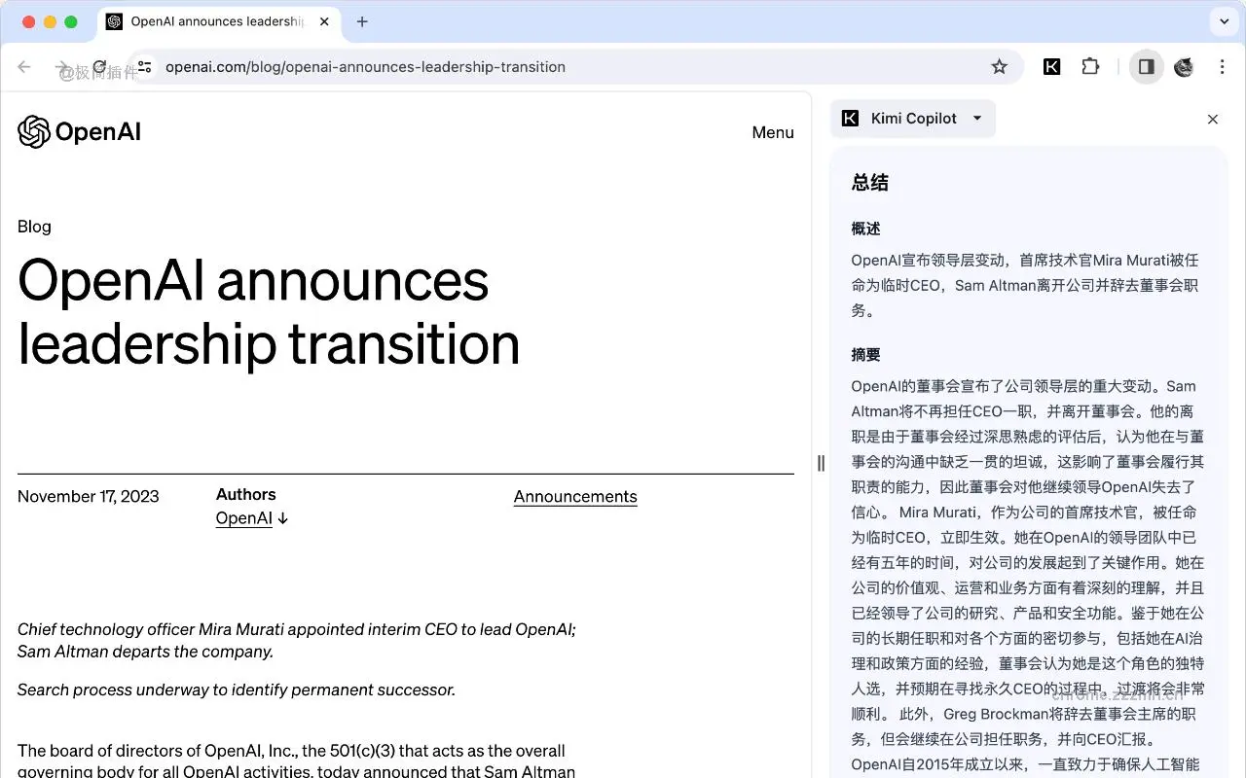Click the address bar URL field
Image resolution: width=1246 pixels, height=778 pixels.
pos(365,67)
